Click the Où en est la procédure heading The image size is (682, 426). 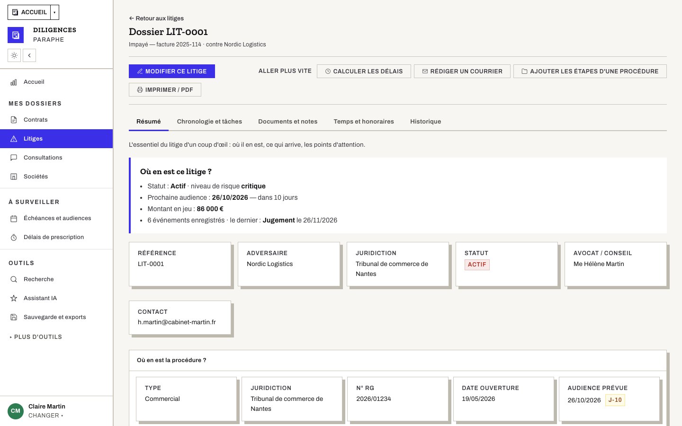click(x=171, y=360)
